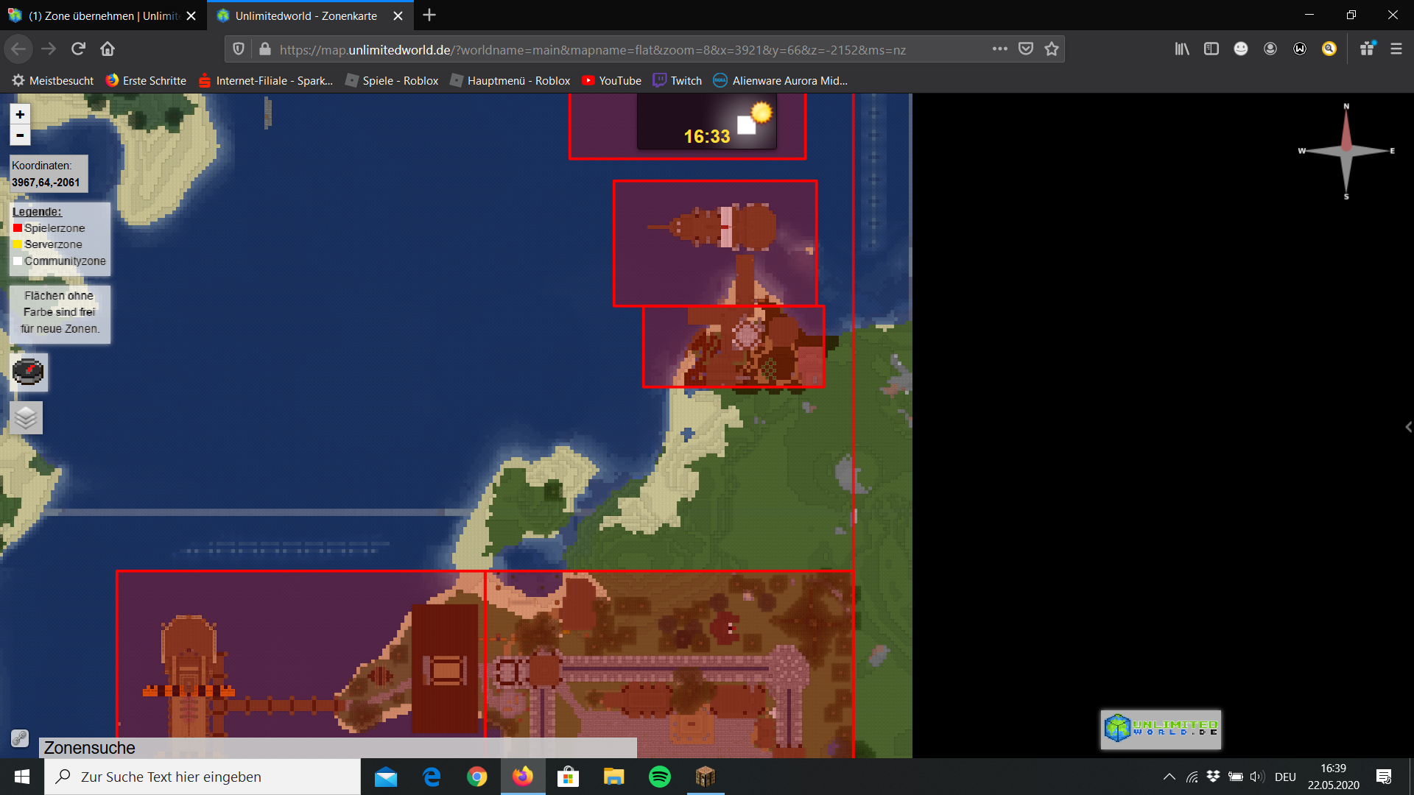Launch Microsoft Edge from the taskbar
The height and width of the screenshot is (795, 1414).
tap(431, 777)
